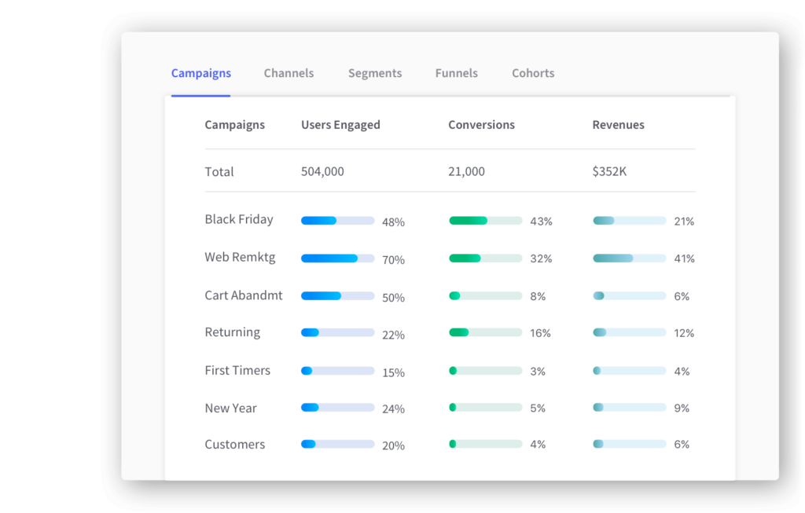Switch to the Channels tab
805x513 pixels.
[289, 72]
